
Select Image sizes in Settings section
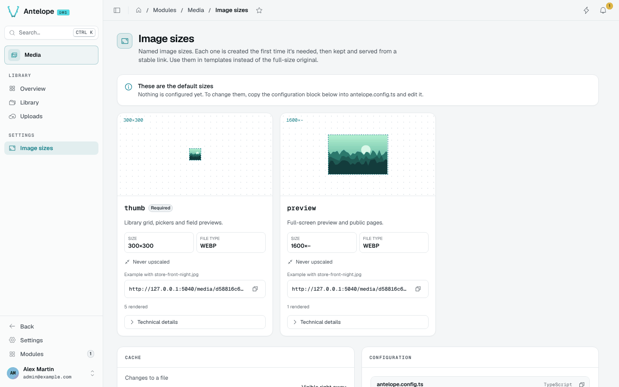pyautogui.click(x=51, y=148)
